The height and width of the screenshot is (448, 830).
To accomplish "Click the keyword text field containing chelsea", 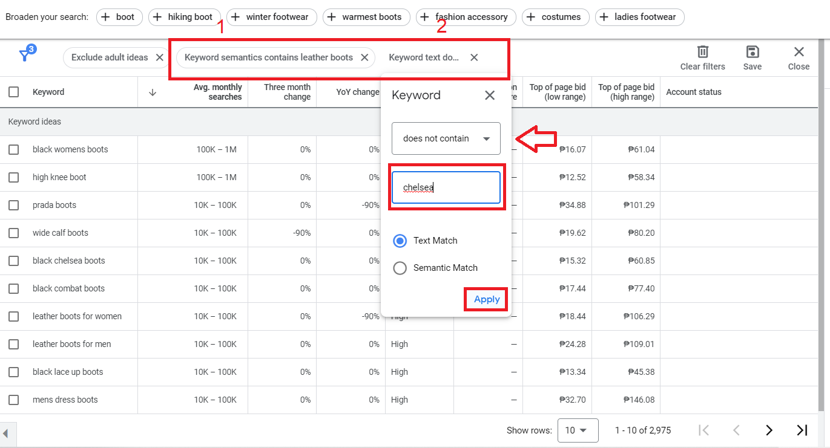I will click(x=446, y=187).
